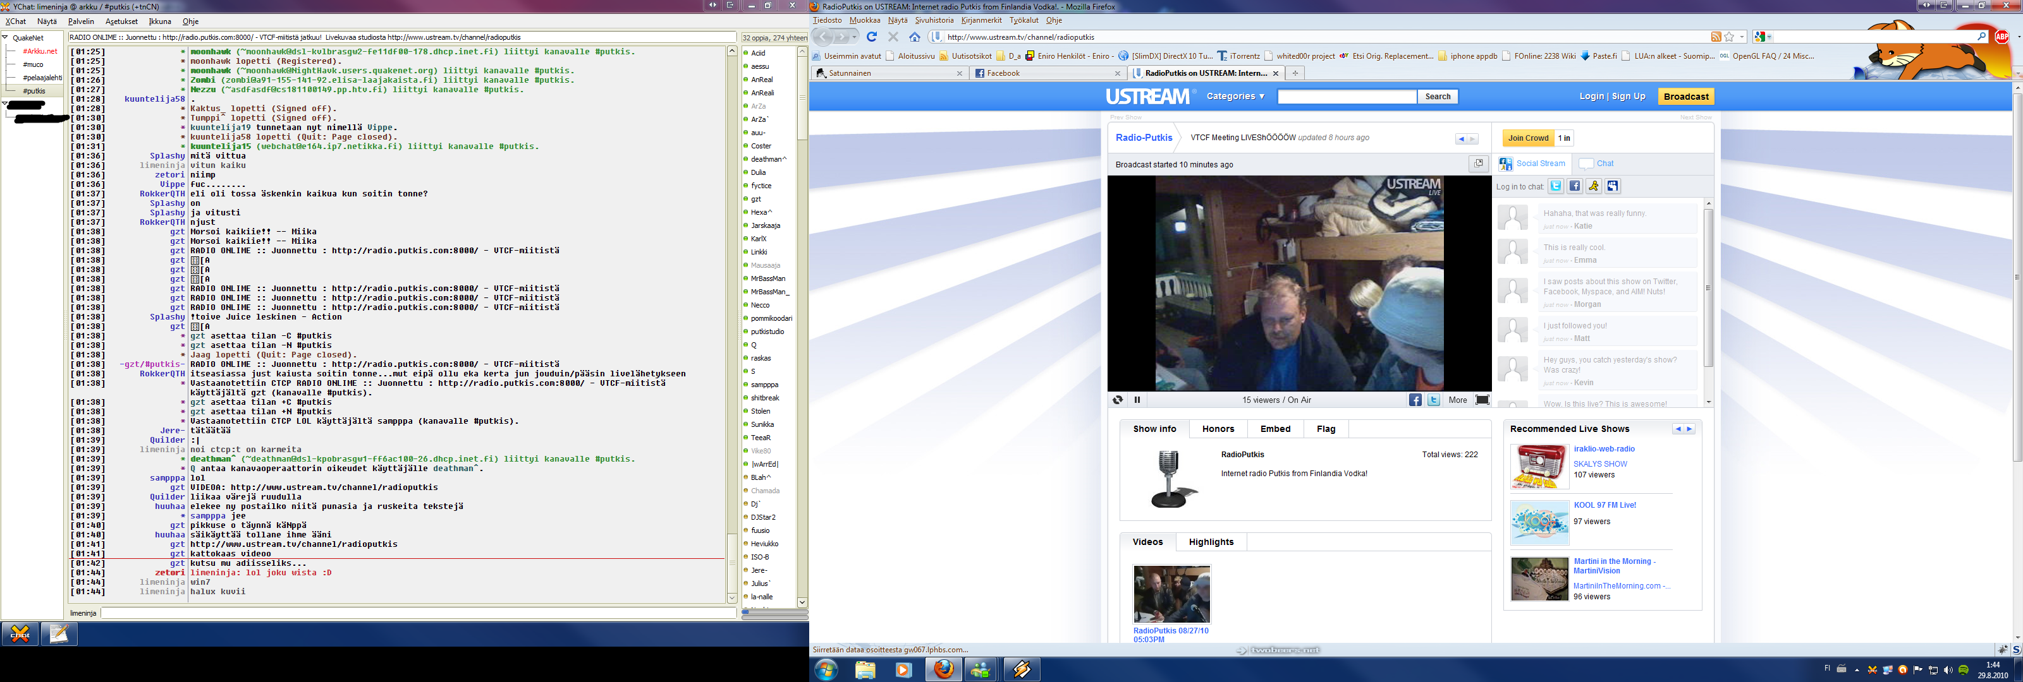Log in to chat with Myspace icon

[1612, 186]
